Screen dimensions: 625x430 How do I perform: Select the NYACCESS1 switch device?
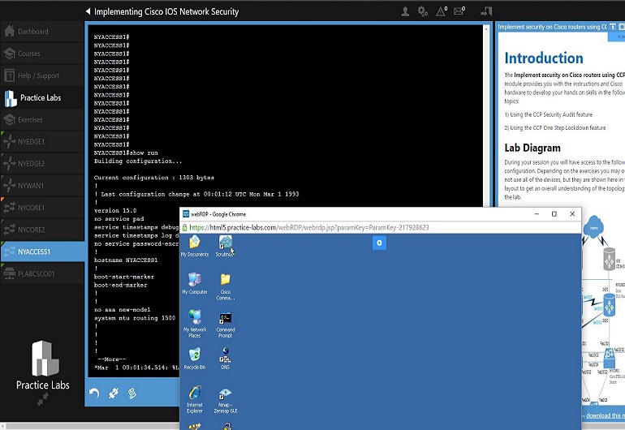click(x=42, y=252)
